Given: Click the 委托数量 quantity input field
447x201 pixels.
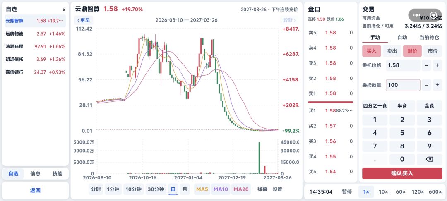Looking at the screenshot, I should [403, 85].
